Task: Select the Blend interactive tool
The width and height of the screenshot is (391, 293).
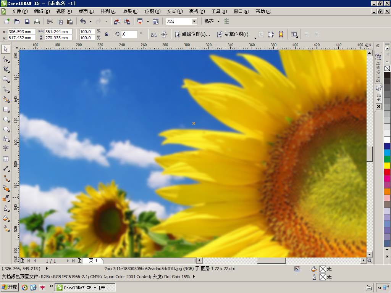Action: pos(6,188)
